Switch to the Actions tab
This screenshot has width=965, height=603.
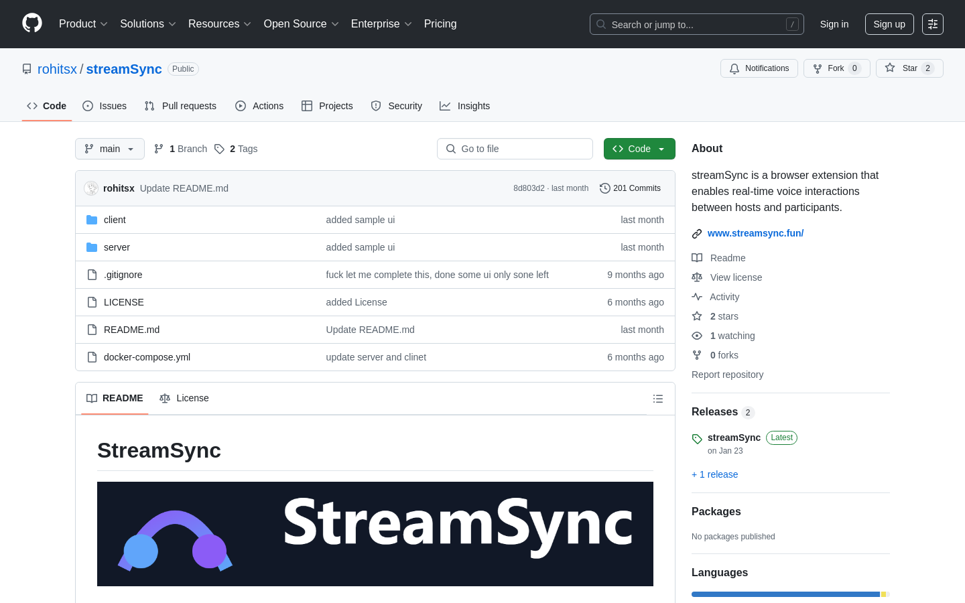click(259, 106)
